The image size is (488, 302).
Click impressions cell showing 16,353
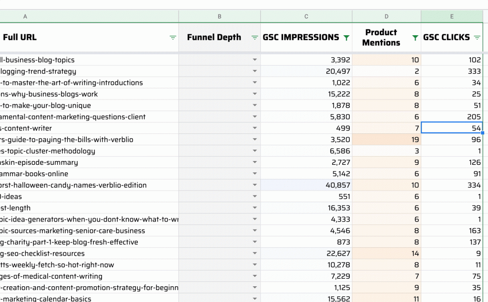coord(306,208)
